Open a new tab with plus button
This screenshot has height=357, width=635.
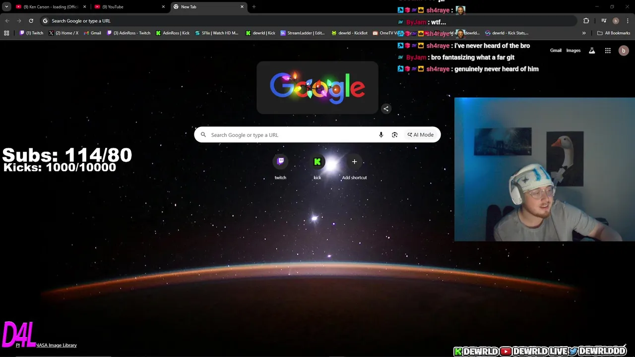click(254, 7)
